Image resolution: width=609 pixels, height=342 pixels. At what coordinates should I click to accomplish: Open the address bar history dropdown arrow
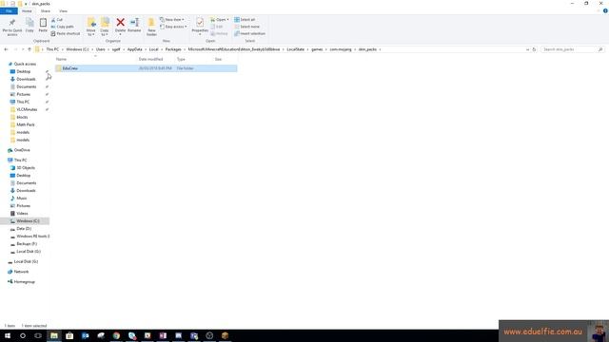[527, 49]
